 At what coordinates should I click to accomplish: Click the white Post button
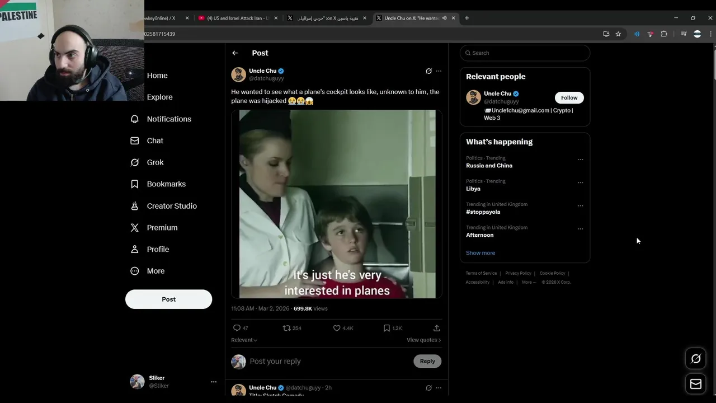point(168,299)
